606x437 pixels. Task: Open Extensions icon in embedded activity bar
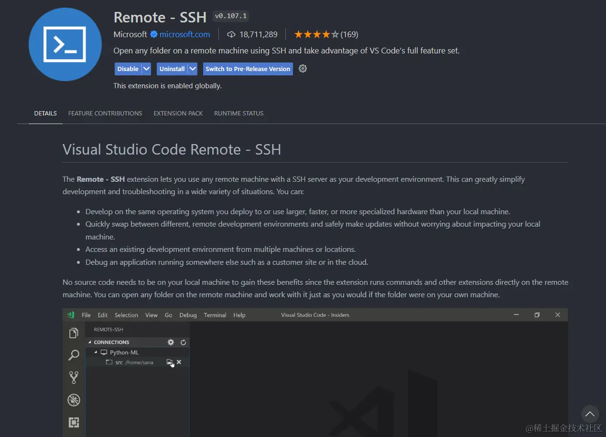coord(74,422)
